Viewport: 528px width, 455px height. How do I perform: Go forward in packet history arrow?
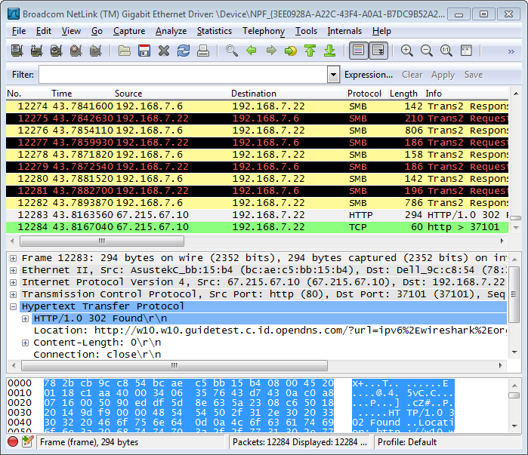click(271, 51)
